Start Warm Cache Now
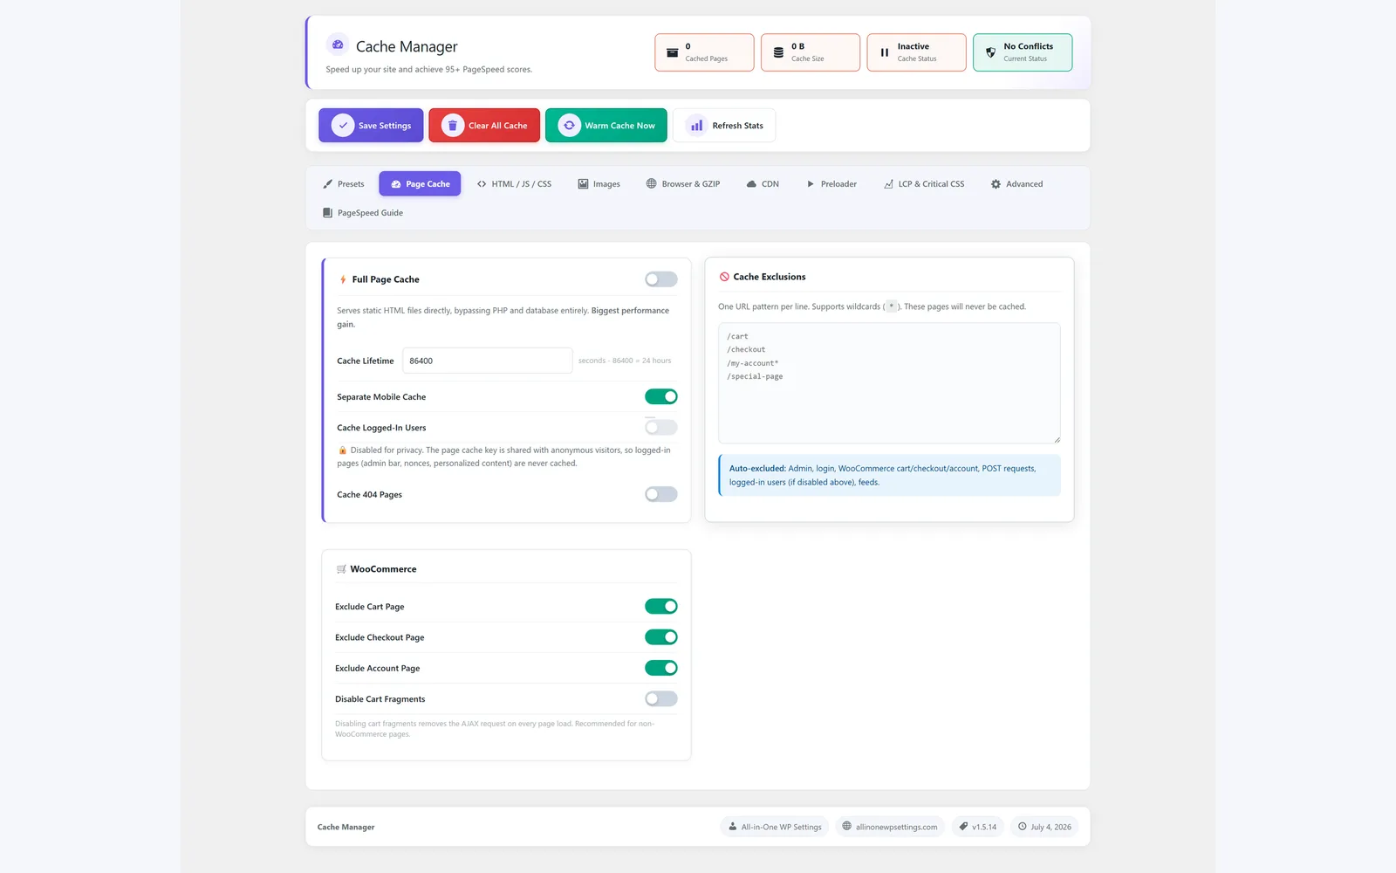This screenshot has height=873, width=1396. coord(606,125)
